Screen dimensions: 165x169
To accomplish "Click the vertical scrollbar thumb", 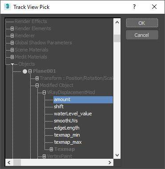I will point(117,38).
